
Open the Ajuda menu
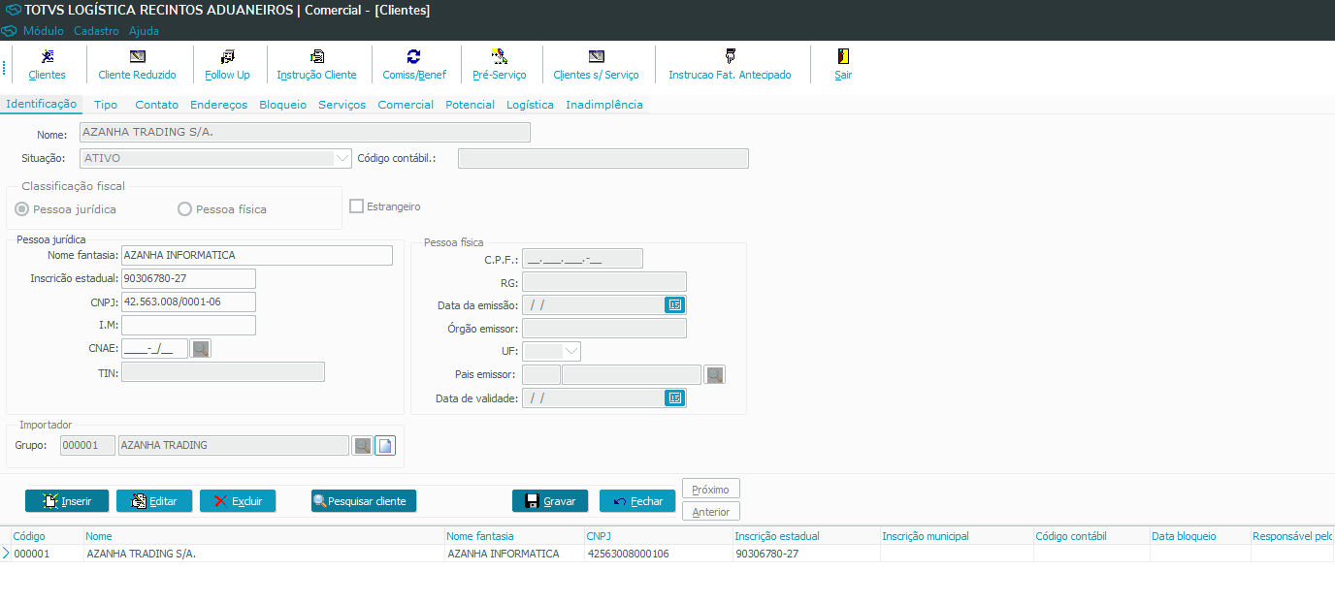pos(144,31)
